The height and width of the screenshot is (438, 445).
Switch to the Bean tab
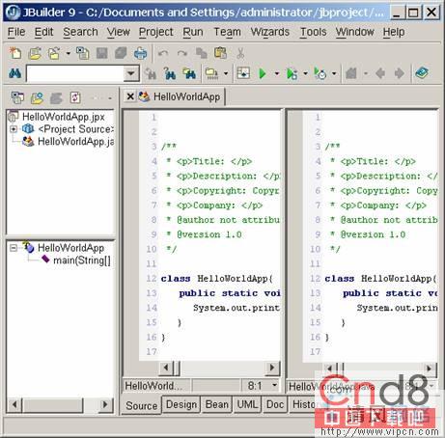217,404
